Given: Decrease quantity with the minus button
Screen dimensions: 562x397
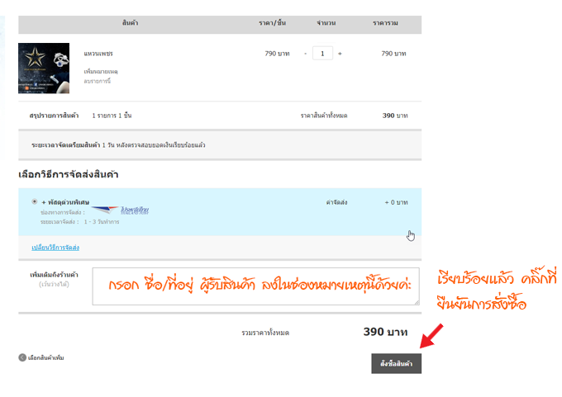Looking at the screenshot, I should (305, 54).
